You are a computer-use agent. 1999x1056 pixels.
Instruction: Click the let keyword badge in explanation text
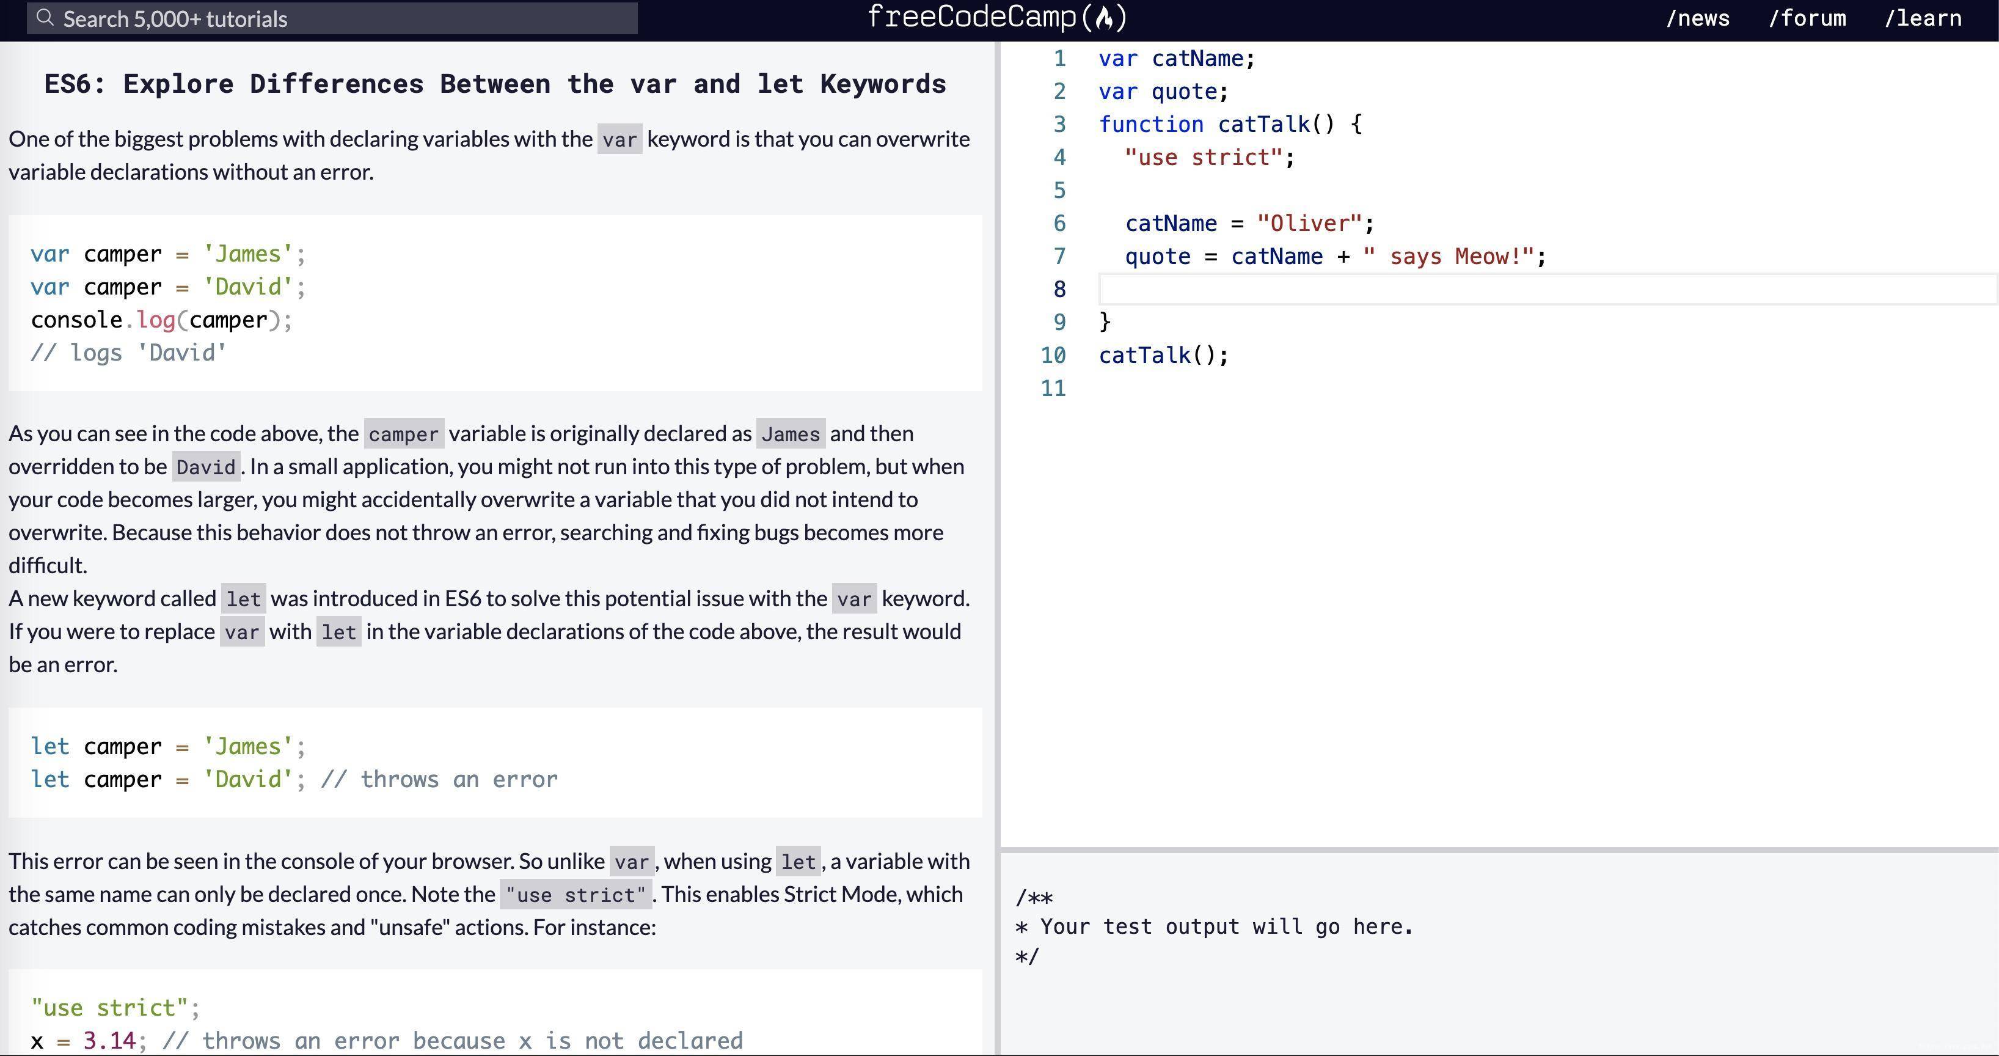(243, 599)
